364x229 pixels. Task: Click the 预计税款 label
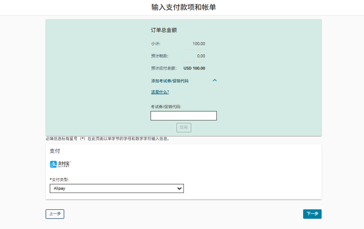pyautogui.click(x=159, y=56)
